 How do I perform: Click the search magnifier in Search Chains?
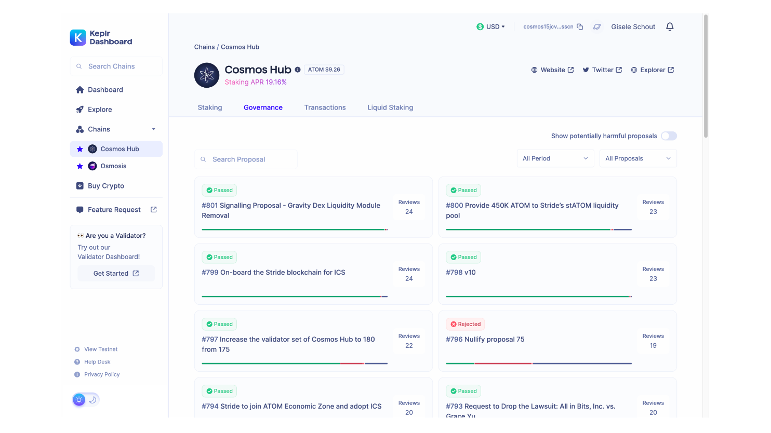pos(79,66)
